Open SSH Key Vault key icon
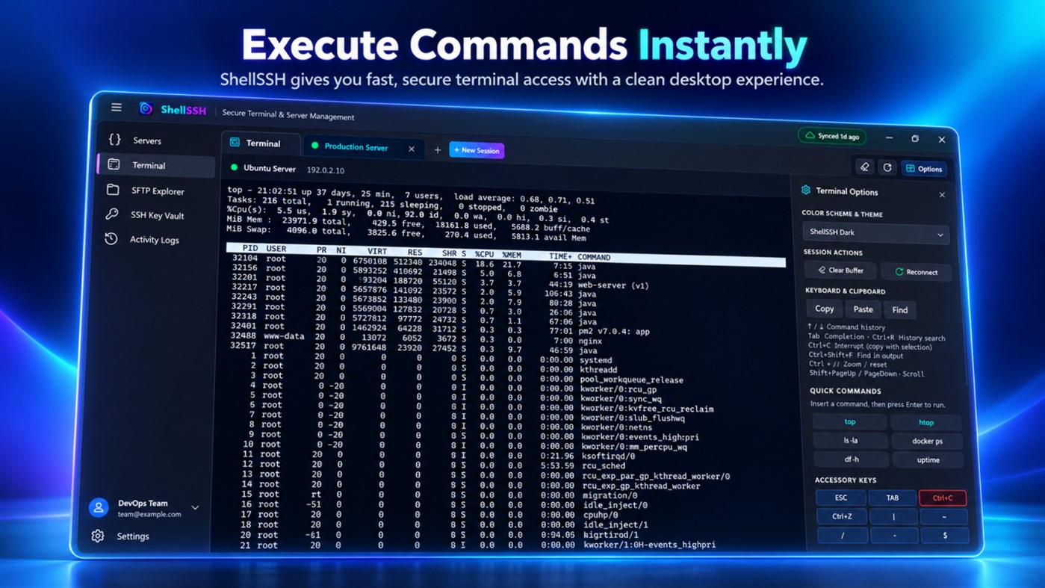Image resolution: width=1045 pixels, height=588 pixels. [x=112, y=214]
